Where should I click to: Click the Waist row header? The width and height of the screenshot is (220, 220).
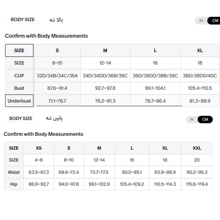tap(14, 172)
